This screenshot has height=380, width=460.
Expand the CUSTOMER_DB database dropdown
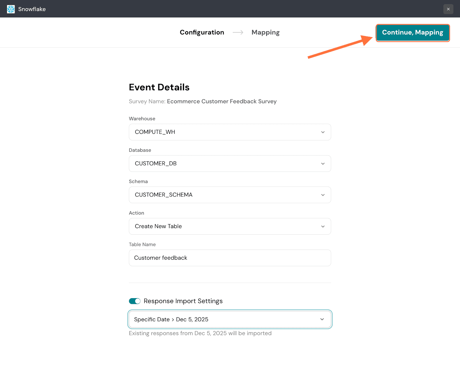tap(224, 164)
